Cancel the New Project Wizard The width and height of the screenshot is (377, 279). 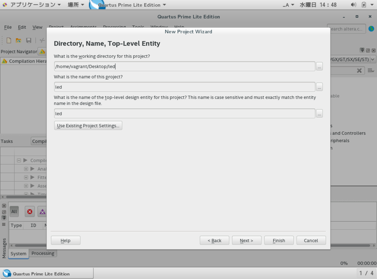coord(311,240)
